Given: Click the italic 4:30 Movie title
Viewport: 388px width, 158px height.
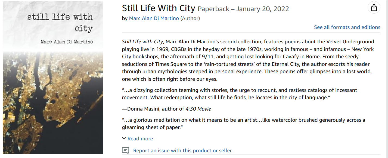Looking at the screenshot, I should click(x=198, y=109).
